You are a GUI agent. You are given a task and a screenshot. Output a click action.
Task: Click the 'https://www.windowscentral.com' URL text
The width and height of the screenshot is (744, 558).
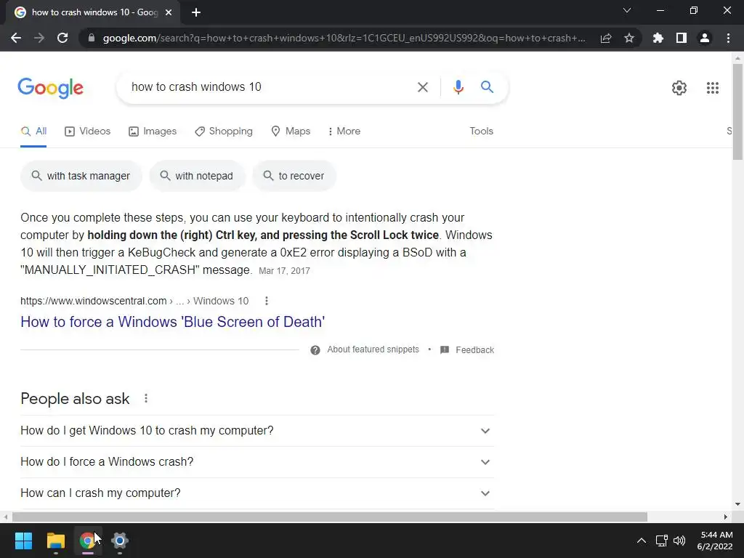(94, 301)
